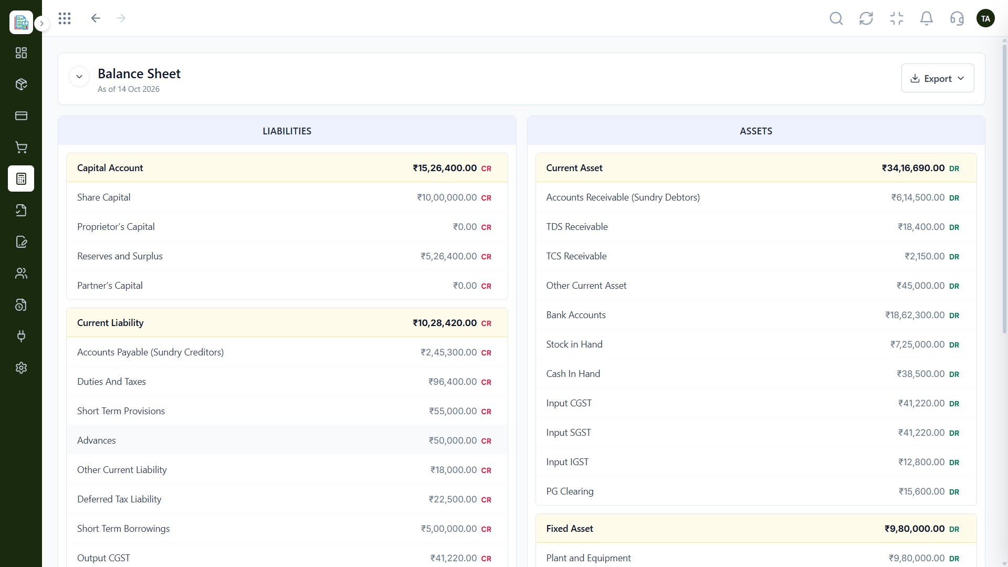Image resolution: width=1008 pixels, height=567 pixels.
Task: Open Dashboard icon in sidebar
Action: point(21,53)
